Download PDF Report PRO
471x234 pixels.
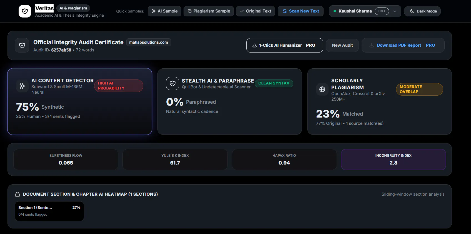[x=403, y=45]
